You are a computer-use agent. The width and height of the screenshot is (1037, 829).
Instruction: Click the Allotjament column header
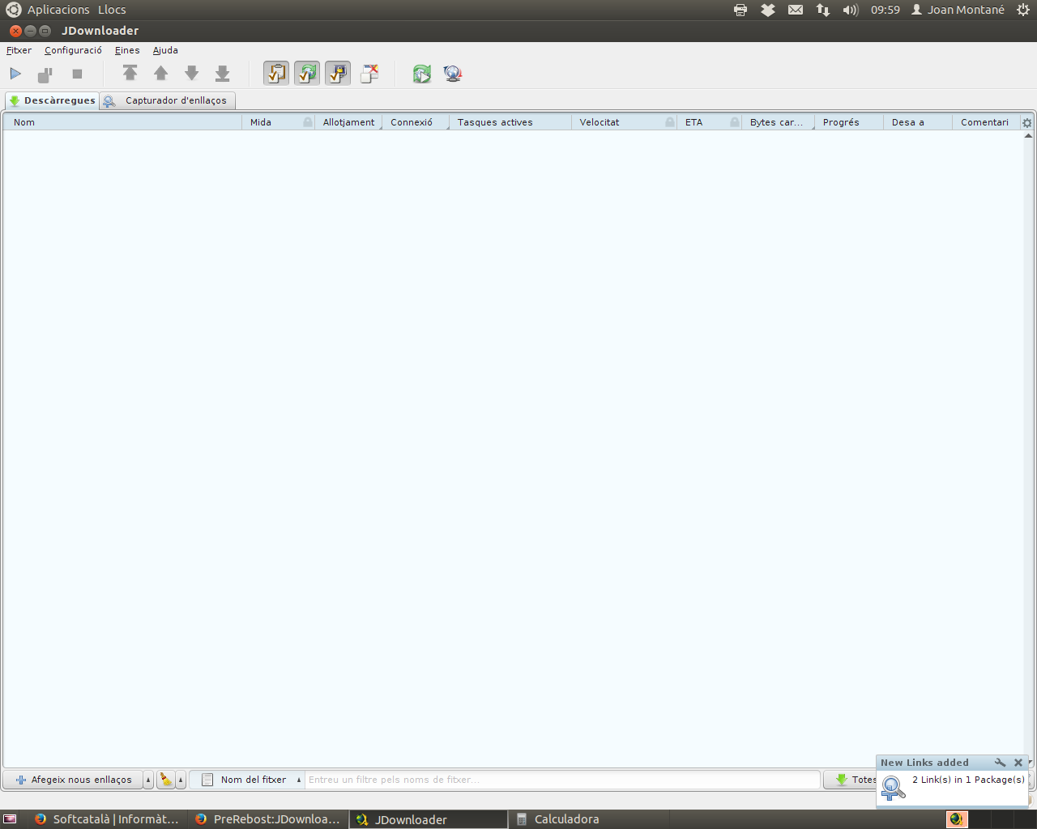[x=348, y=122]
